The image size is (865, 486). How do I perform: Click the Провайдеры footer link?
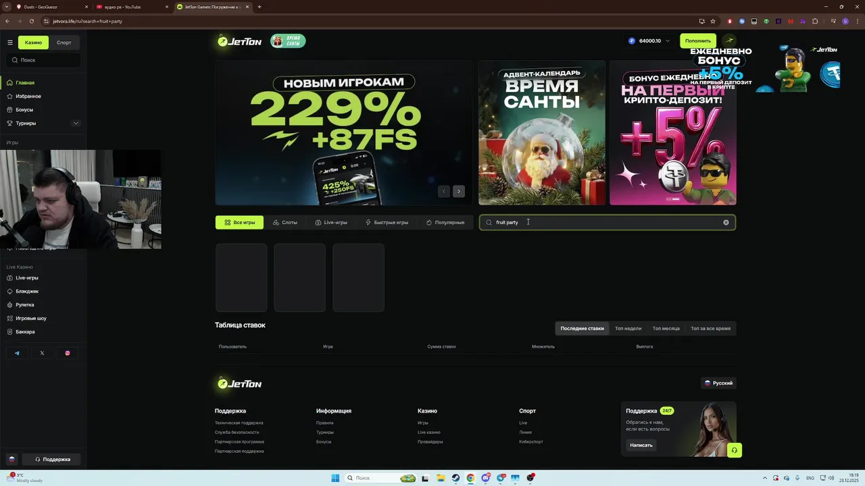tap(430, 442)
